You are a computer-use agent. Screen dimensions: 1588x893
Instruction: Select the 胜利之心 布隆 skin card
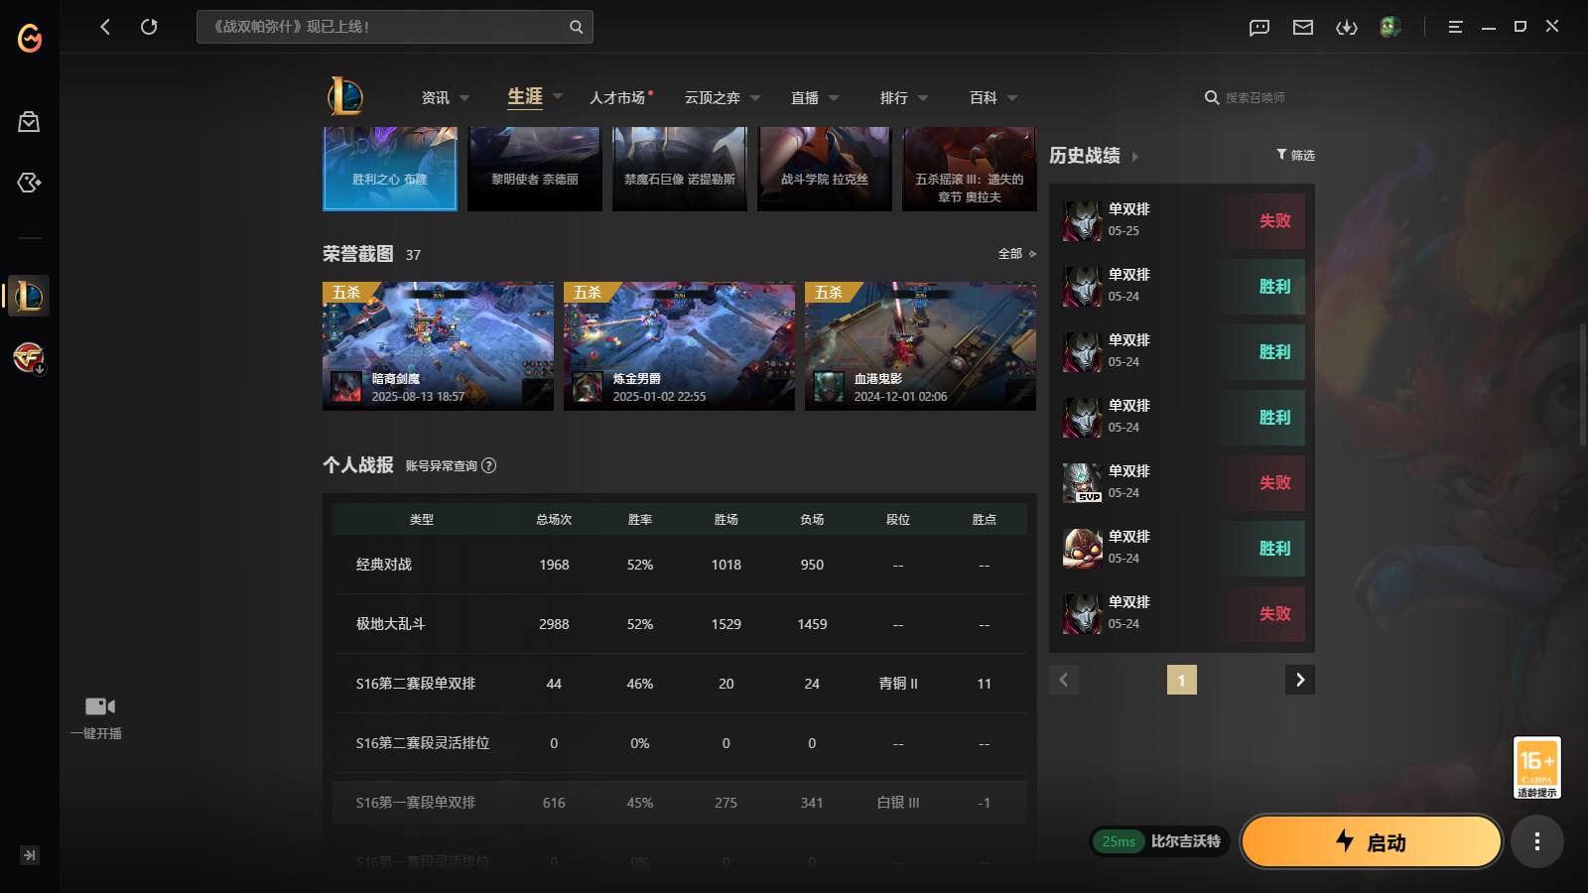coord(390,169)
